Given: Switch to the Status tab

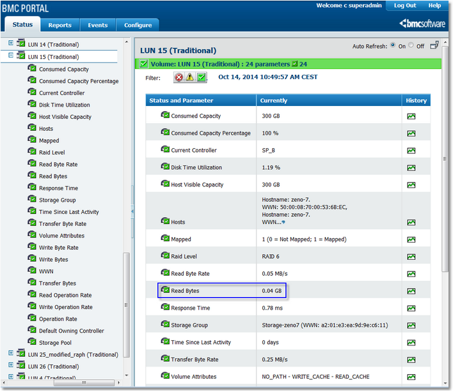Looking at the screenshot, I should click(22, 24).
